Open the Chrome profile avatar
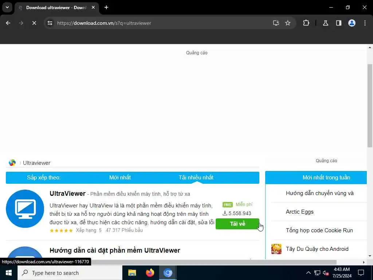 pyautogui.click(x=352, y=23)
